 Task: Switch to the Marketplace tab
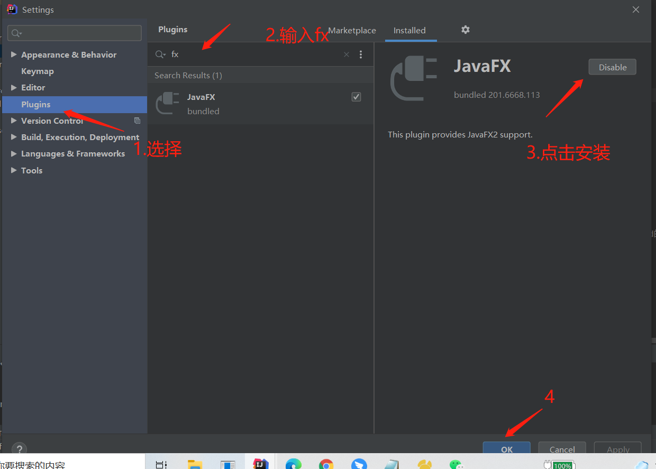click(x=352, y=31)
